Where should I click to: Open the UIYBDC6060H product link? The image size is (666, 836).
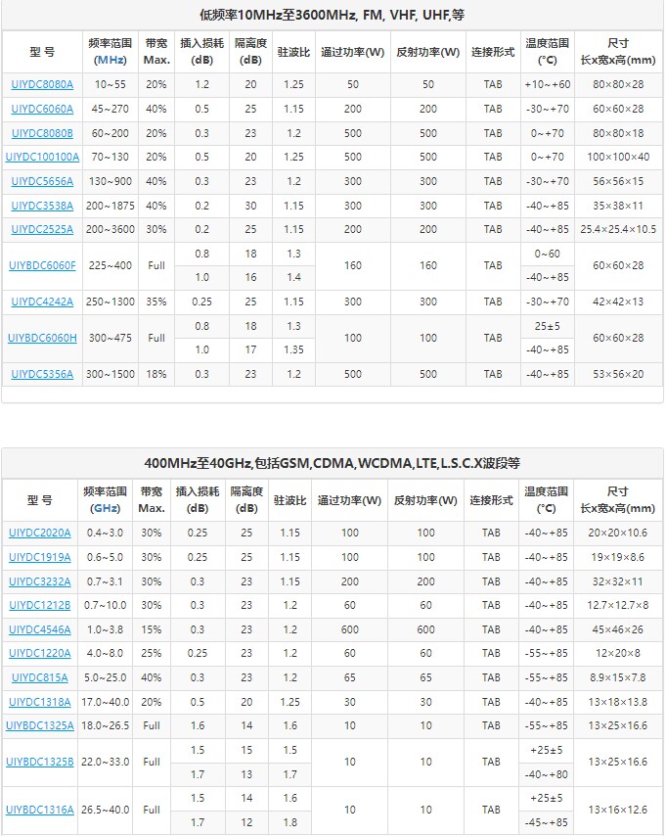point(42,338)
